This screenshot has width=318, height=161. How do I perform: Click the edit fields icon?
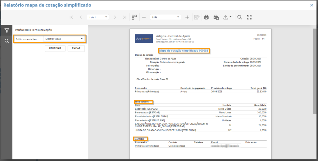point(197,17)
